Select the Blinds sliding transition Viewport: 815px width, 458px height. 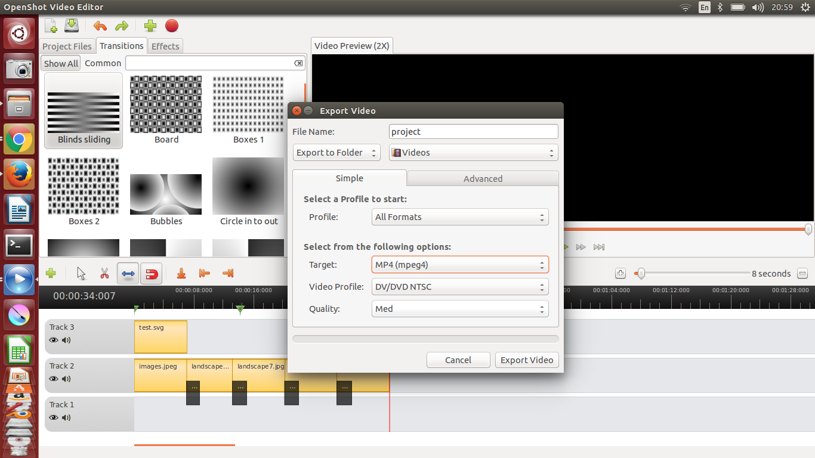pos(84,111)
